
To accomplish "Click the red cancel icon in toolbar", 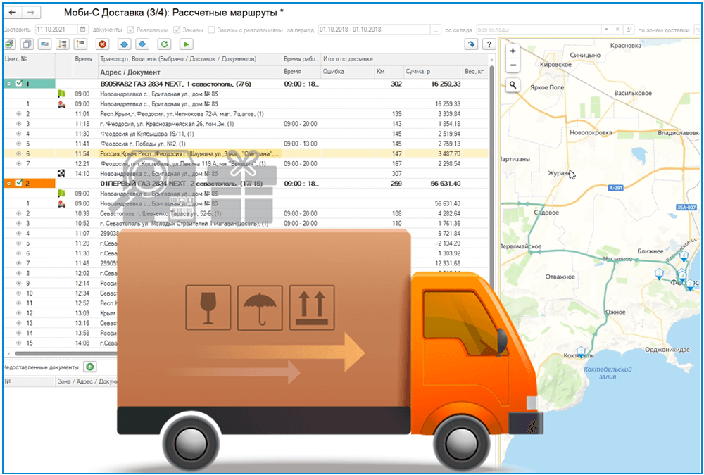I will click(x=103, y=44).
